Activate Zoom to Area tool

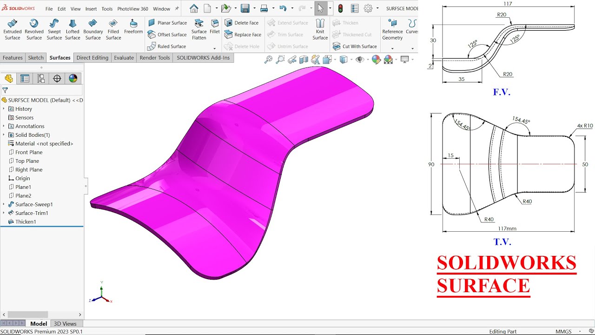tap(280, 60)
